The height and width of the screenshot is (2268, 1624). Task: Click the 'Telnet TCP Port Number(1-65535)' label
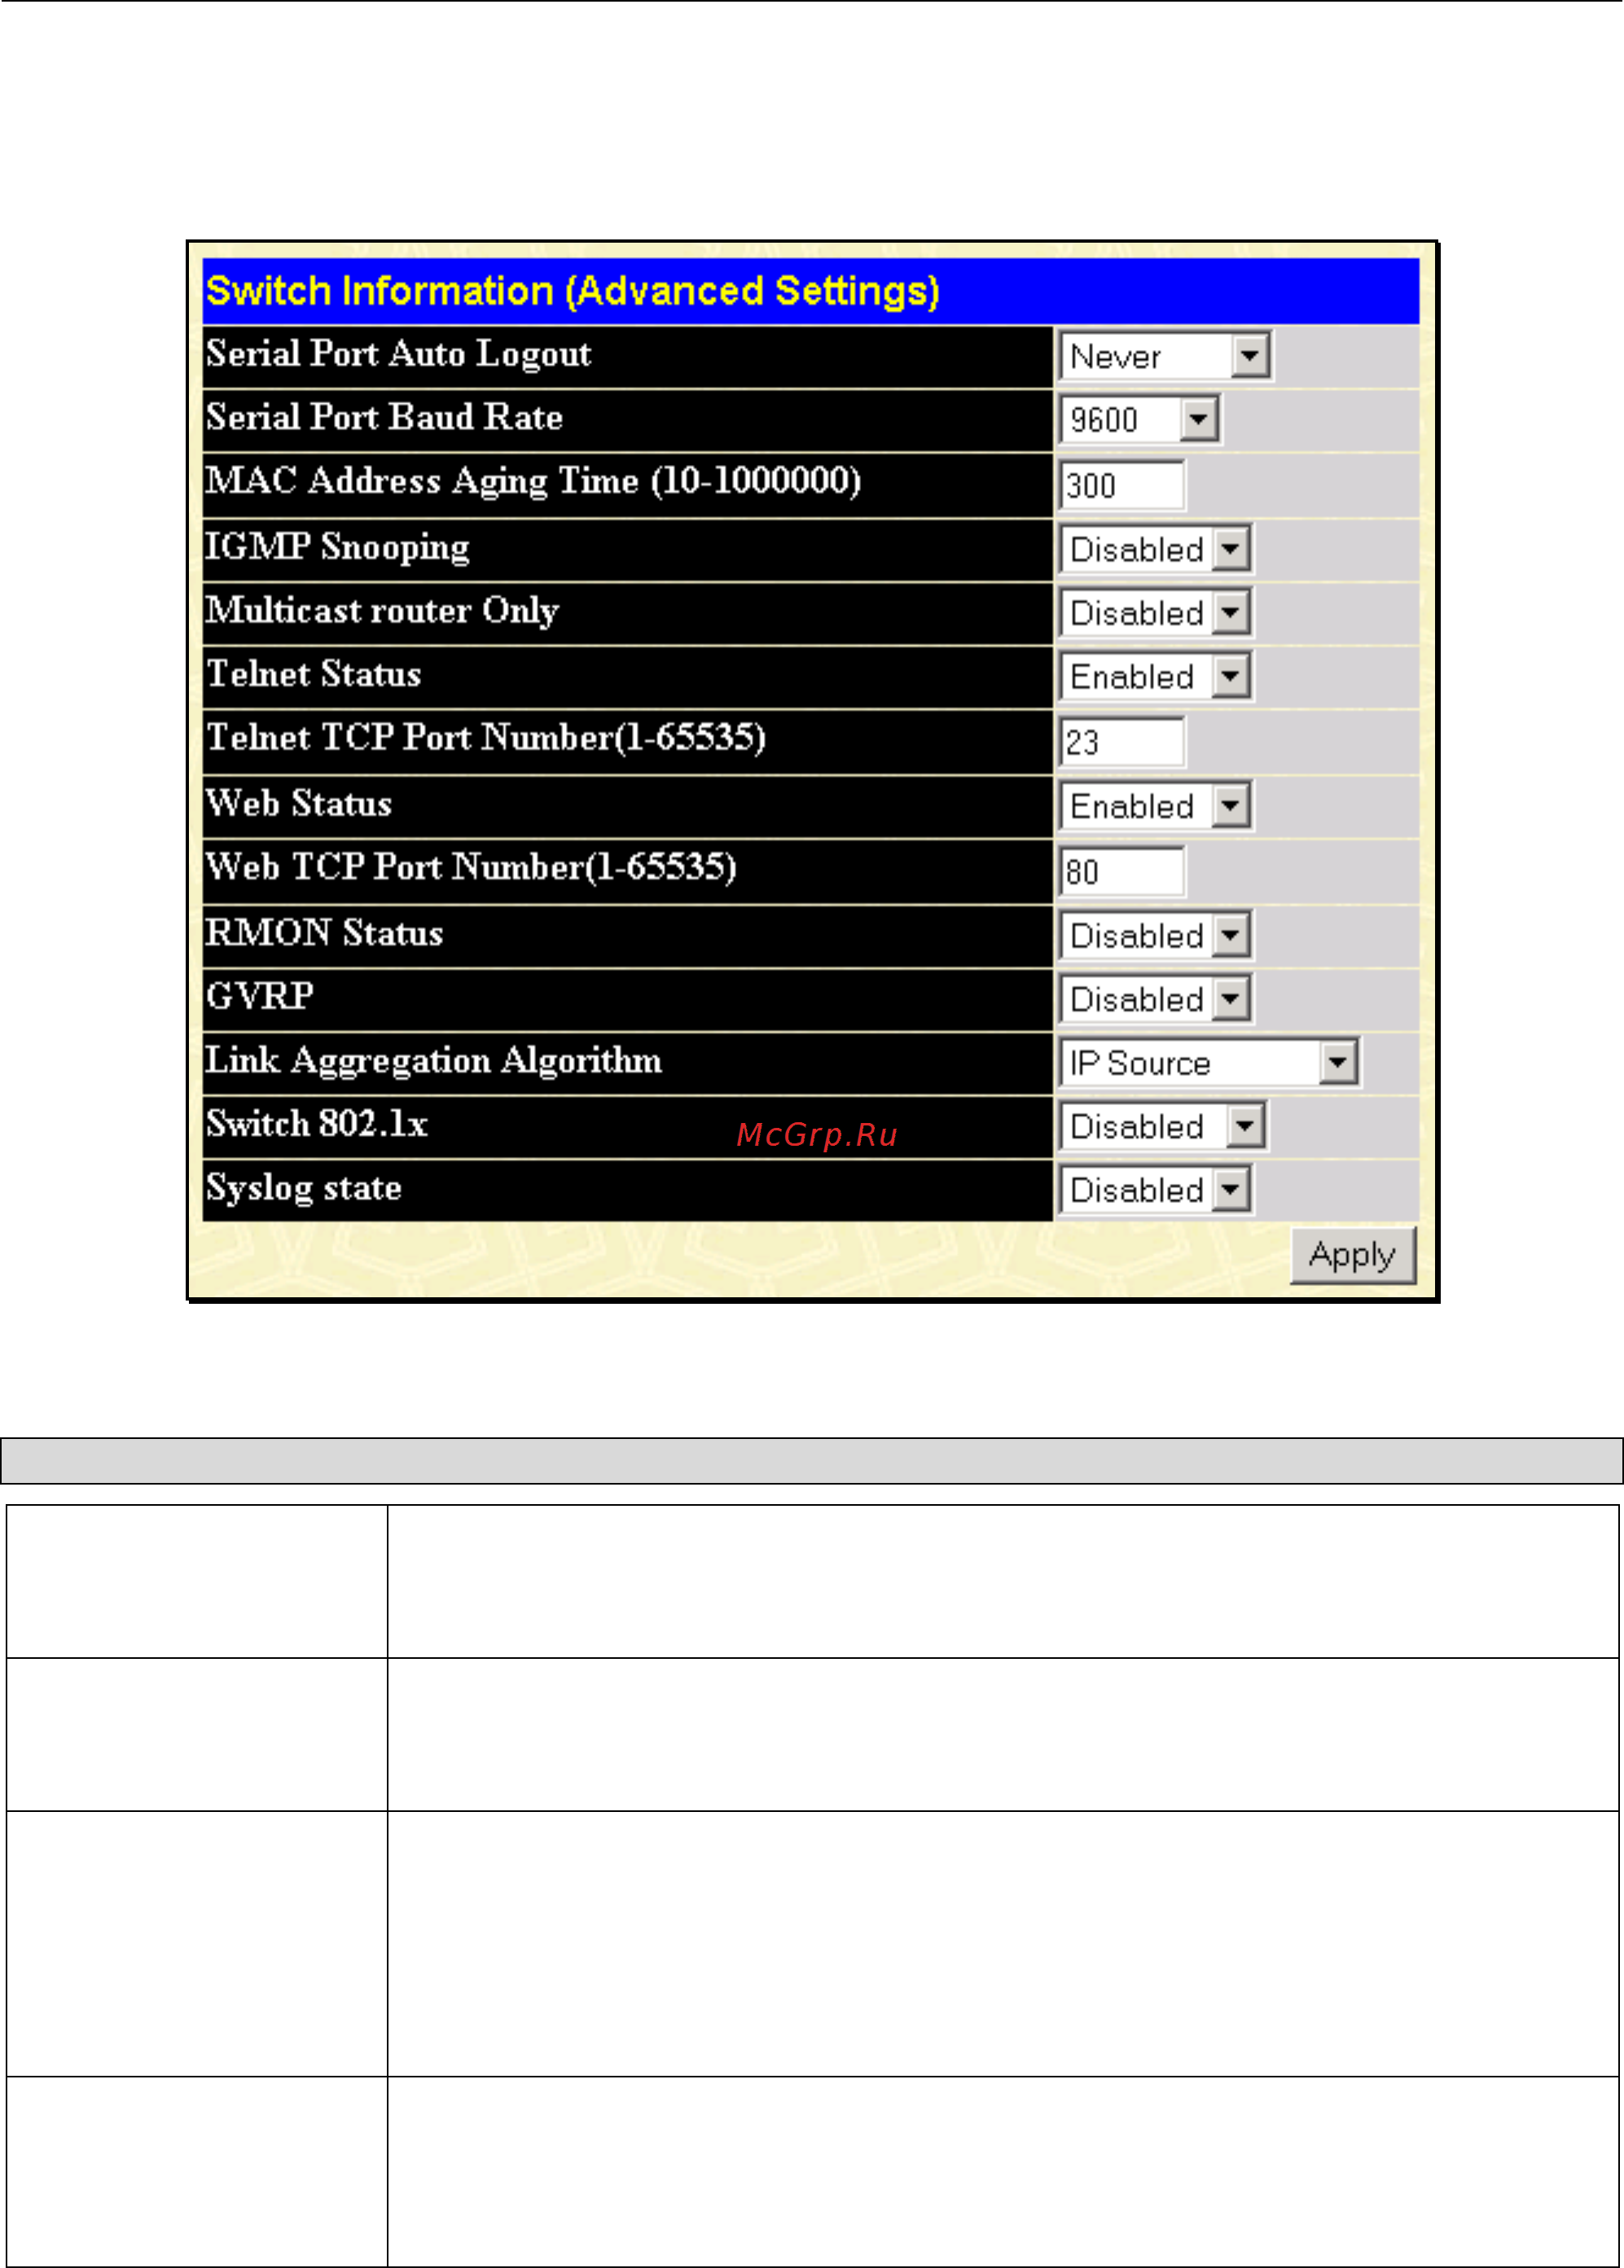click(486, 739)
